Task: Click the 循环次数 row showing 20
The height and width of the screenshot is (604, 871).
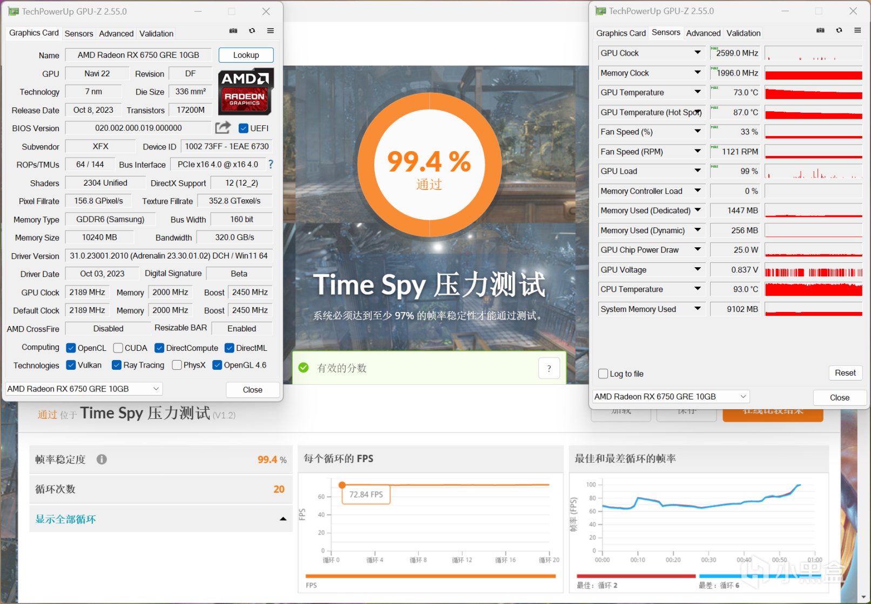Action: point(161,489)
